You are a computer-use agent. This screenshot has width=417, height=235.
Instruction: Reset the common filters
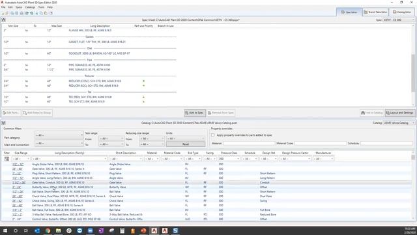[186, 144]
